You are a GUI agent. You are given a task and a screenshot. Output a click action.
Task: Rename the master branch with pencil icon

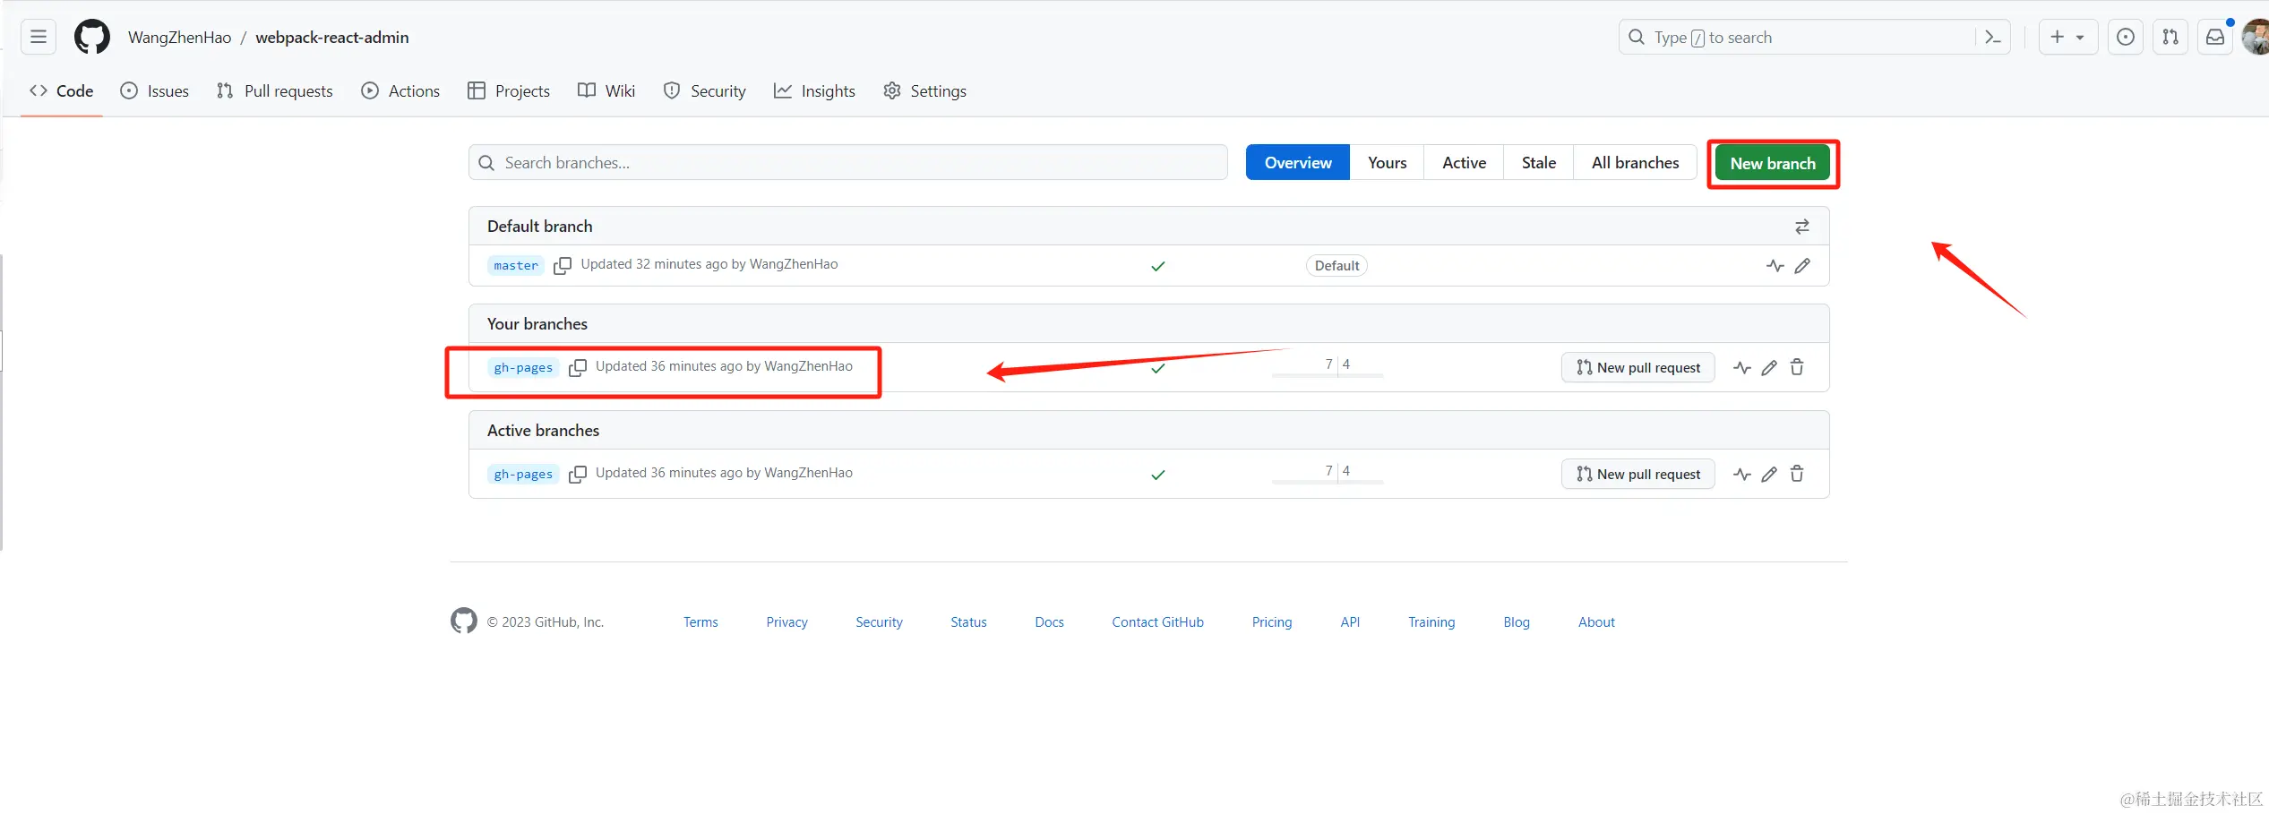click(1802, 266)
